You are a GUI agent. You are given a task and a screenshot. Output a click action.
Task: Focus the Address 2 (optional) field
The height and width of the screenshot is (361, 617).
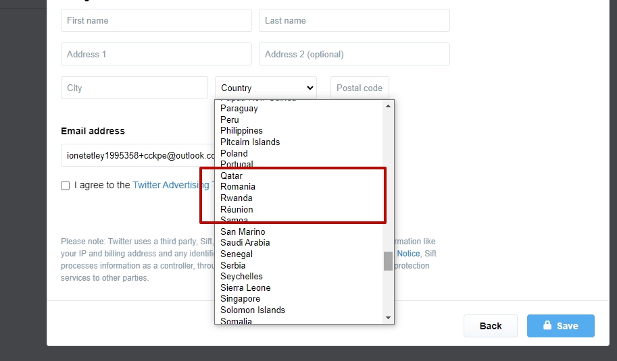(x=354, y=54)
